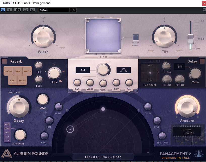Click the Far and Pan readout field
206x162 pixels.
(103, 157)
